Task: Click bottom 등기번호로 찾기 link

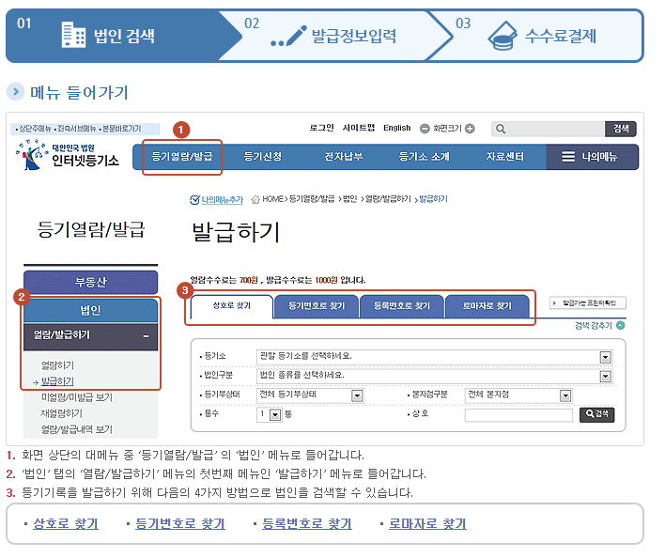Action: [180, 524]
